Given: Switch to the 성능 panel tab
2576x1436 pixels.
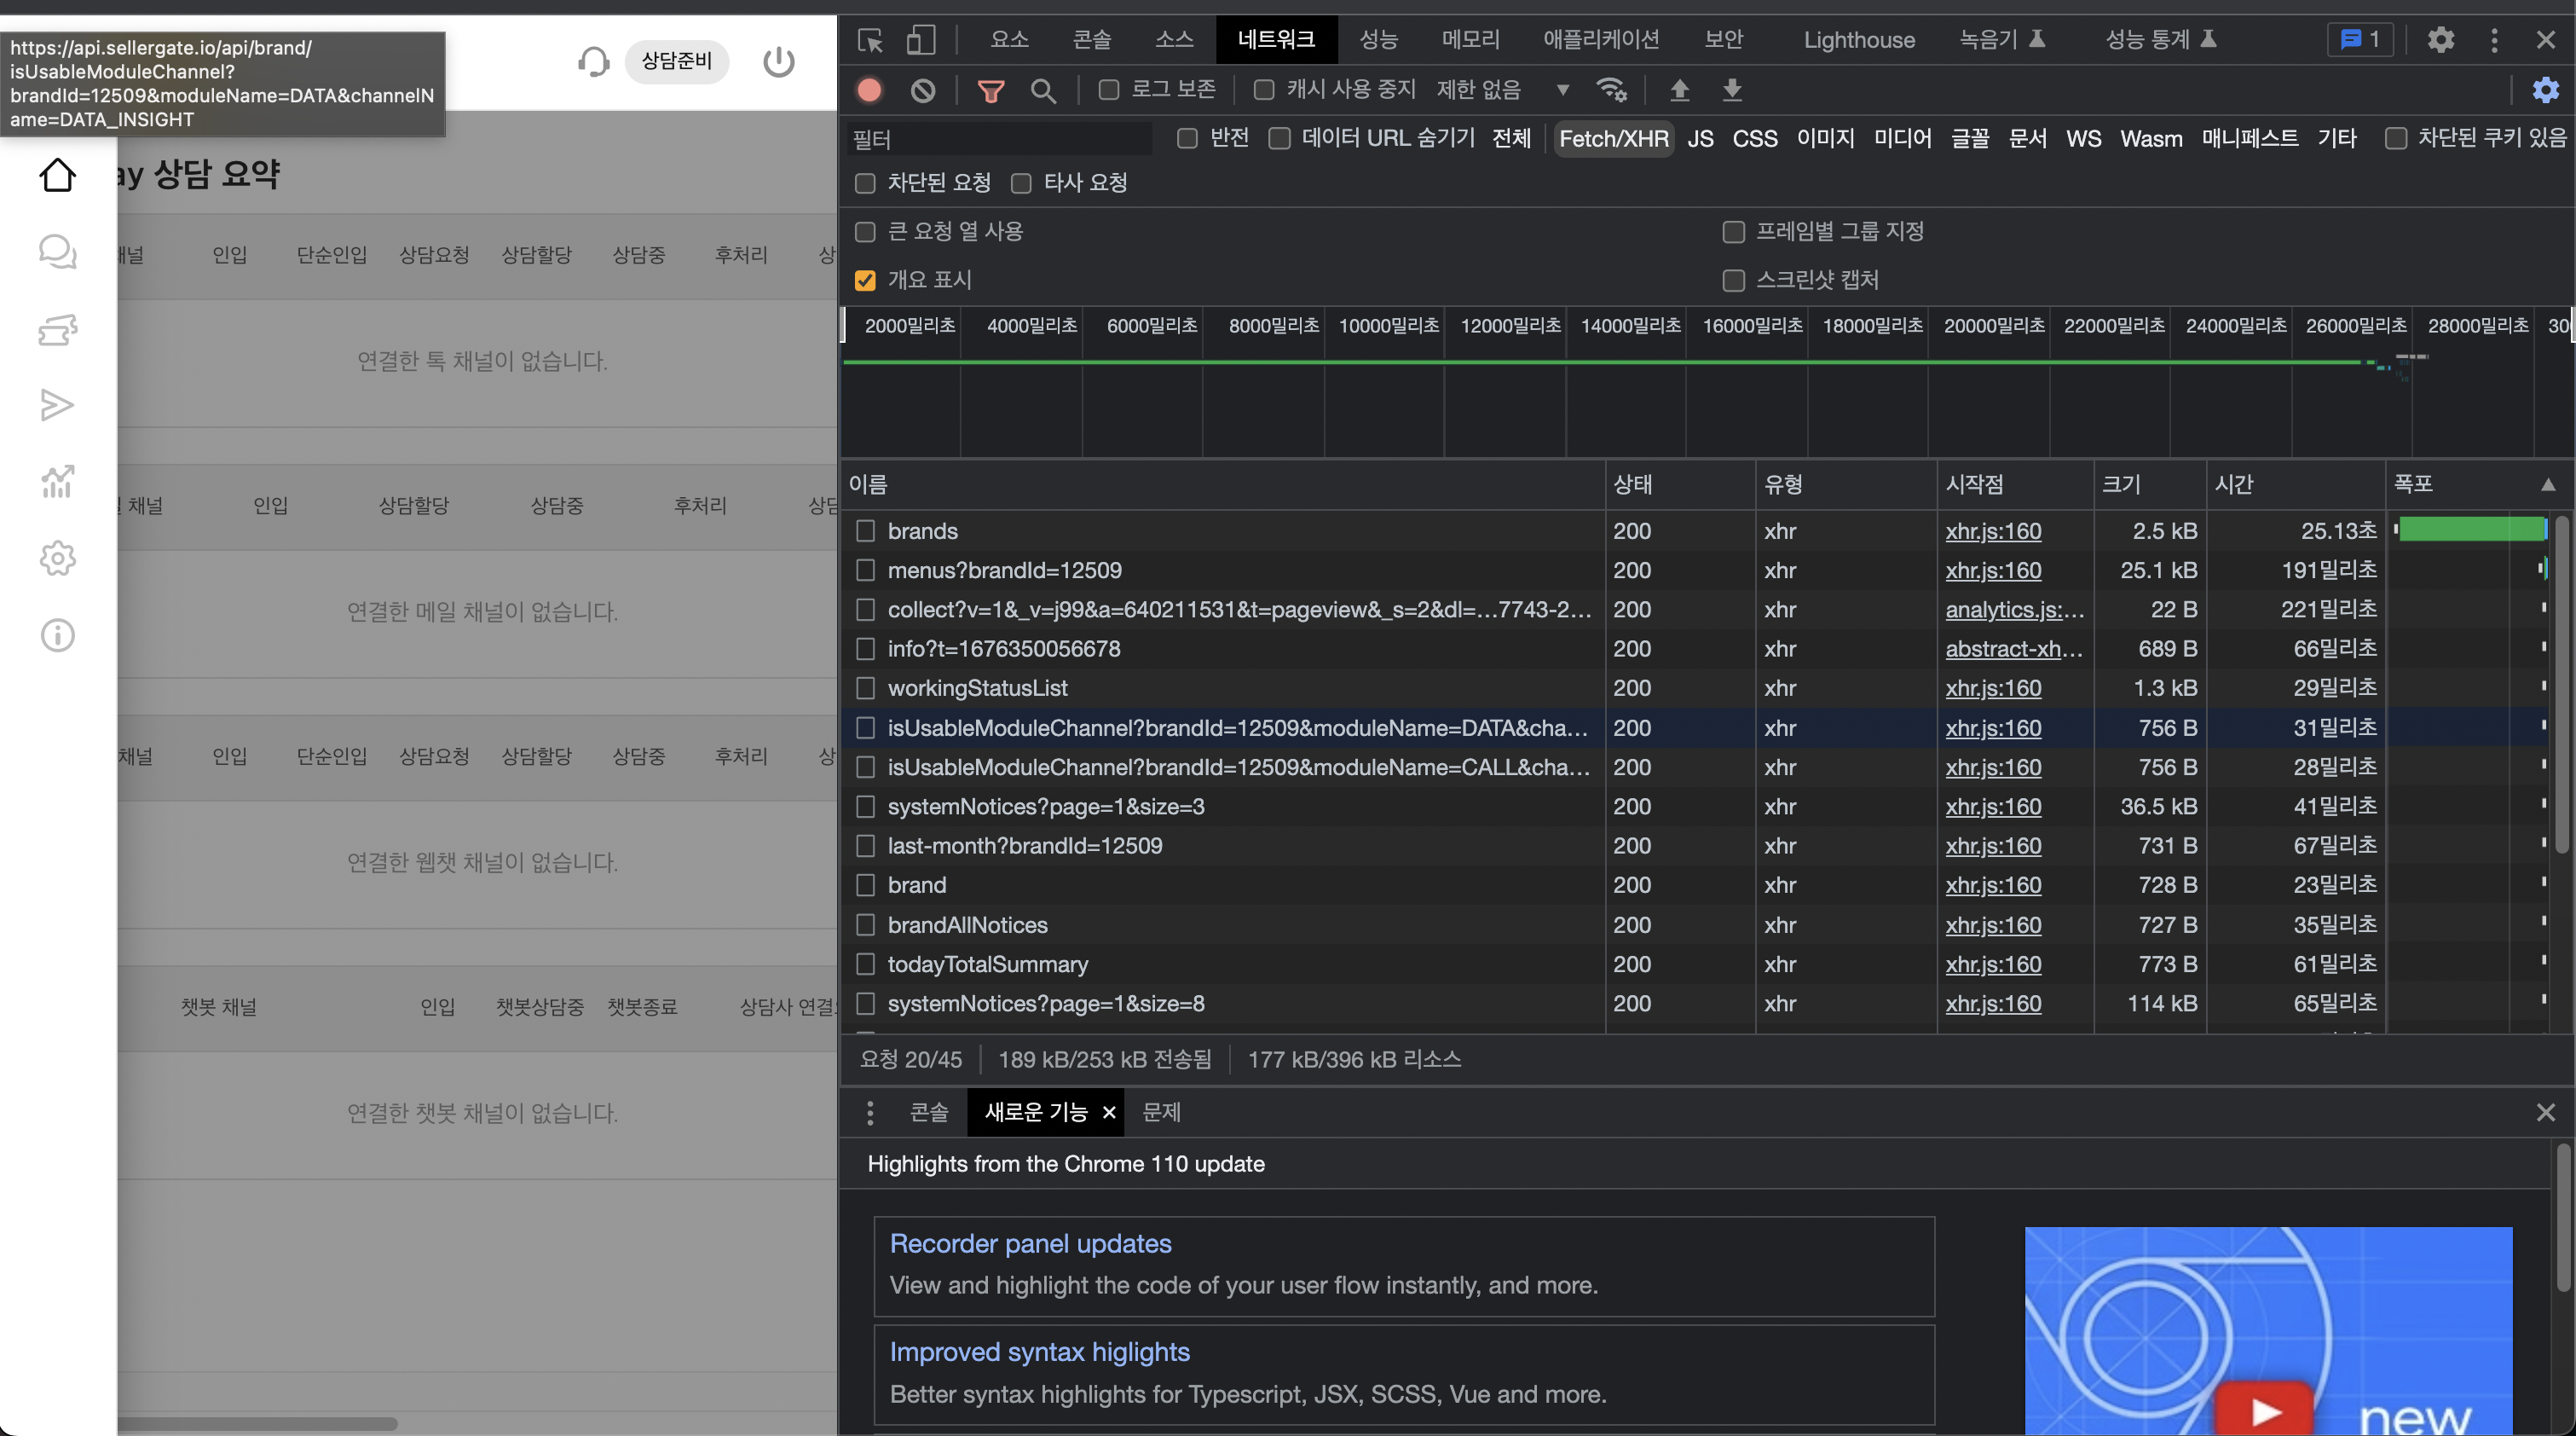Looking at the screenshot, I should tap(1379, 40).
